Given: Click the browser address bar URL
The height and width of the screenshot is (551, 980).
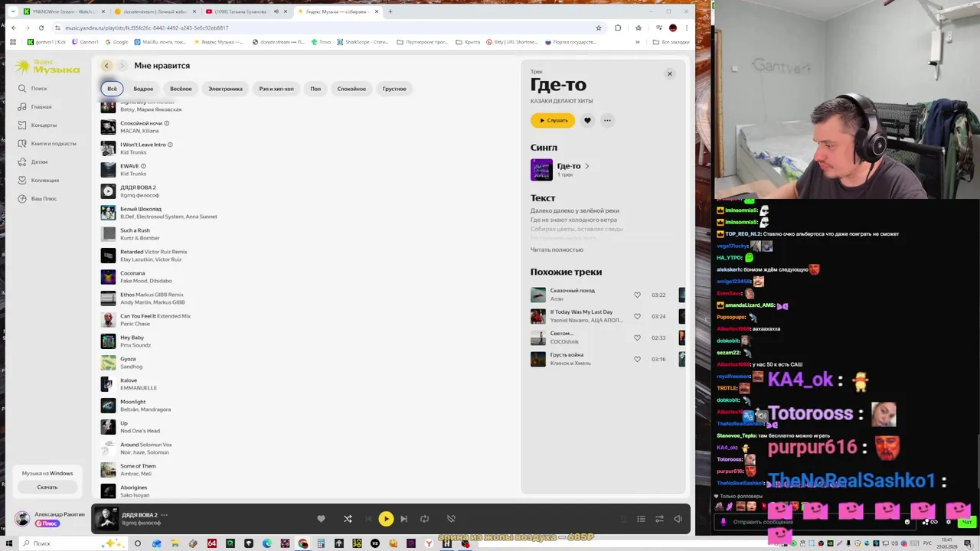Looking at the screenshot, I should 146,28.
